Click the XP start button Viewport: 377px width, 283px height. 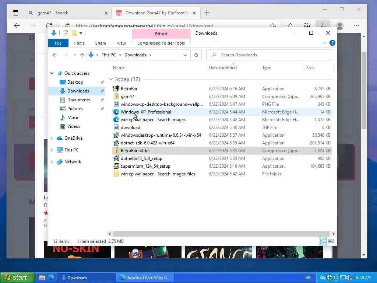point(18,277)
